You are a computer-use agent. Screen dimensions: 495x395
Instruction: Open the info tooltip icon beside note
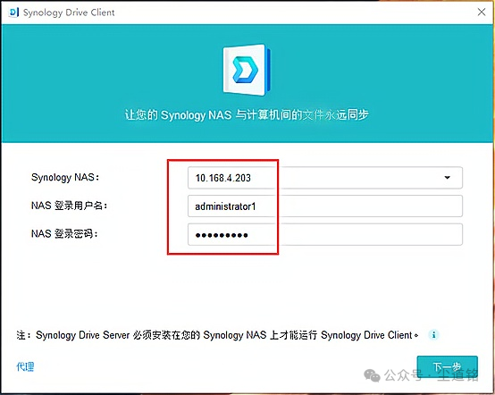[x=433, y=335]
